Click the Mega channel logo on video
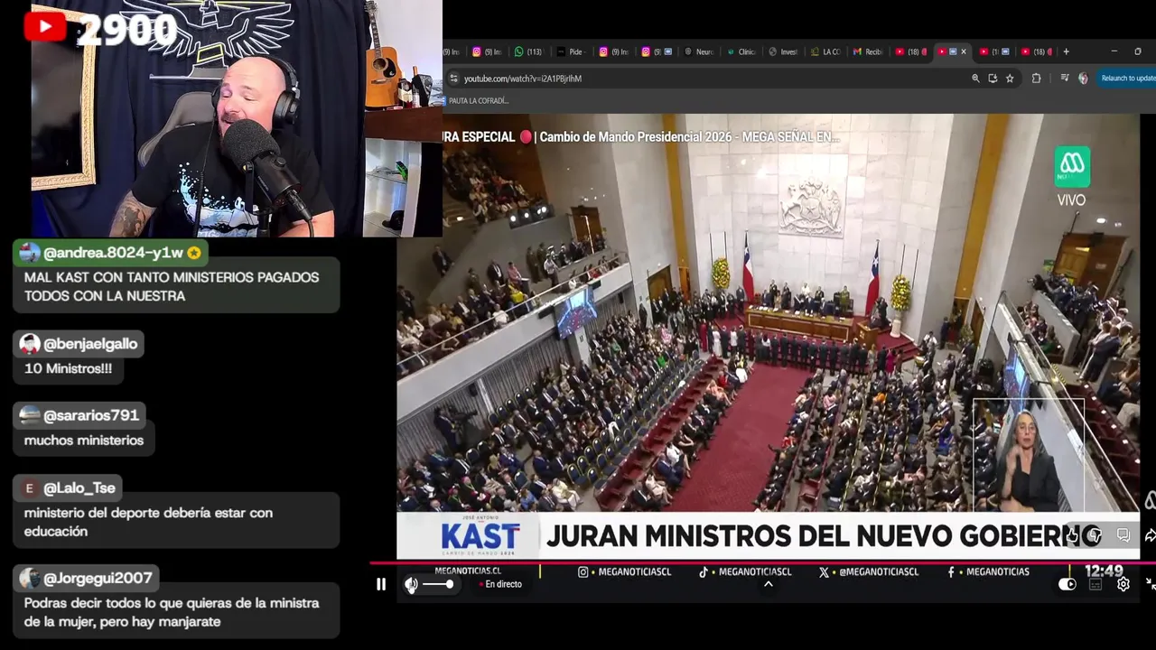1156x650 pixels. point(1072,167)
